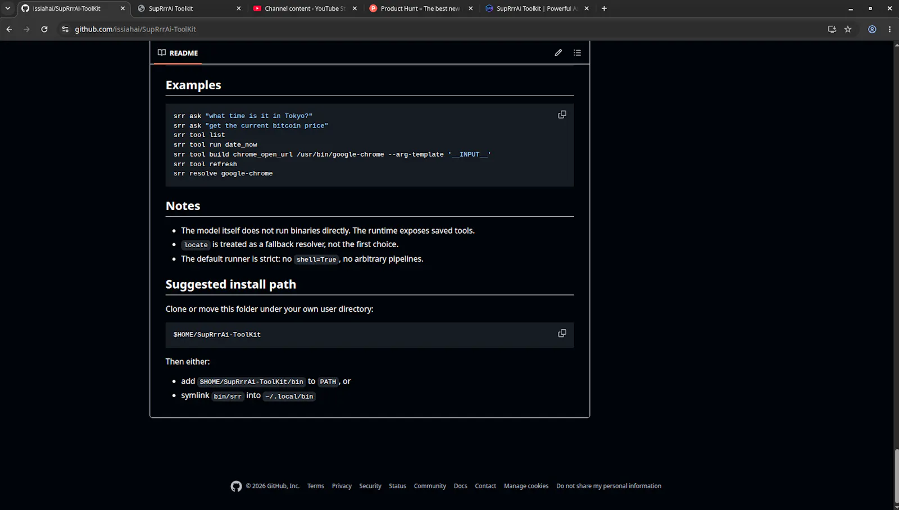Open the Terms footer link
This screenshot has height=510, width=899.
(x=316, y=486)
